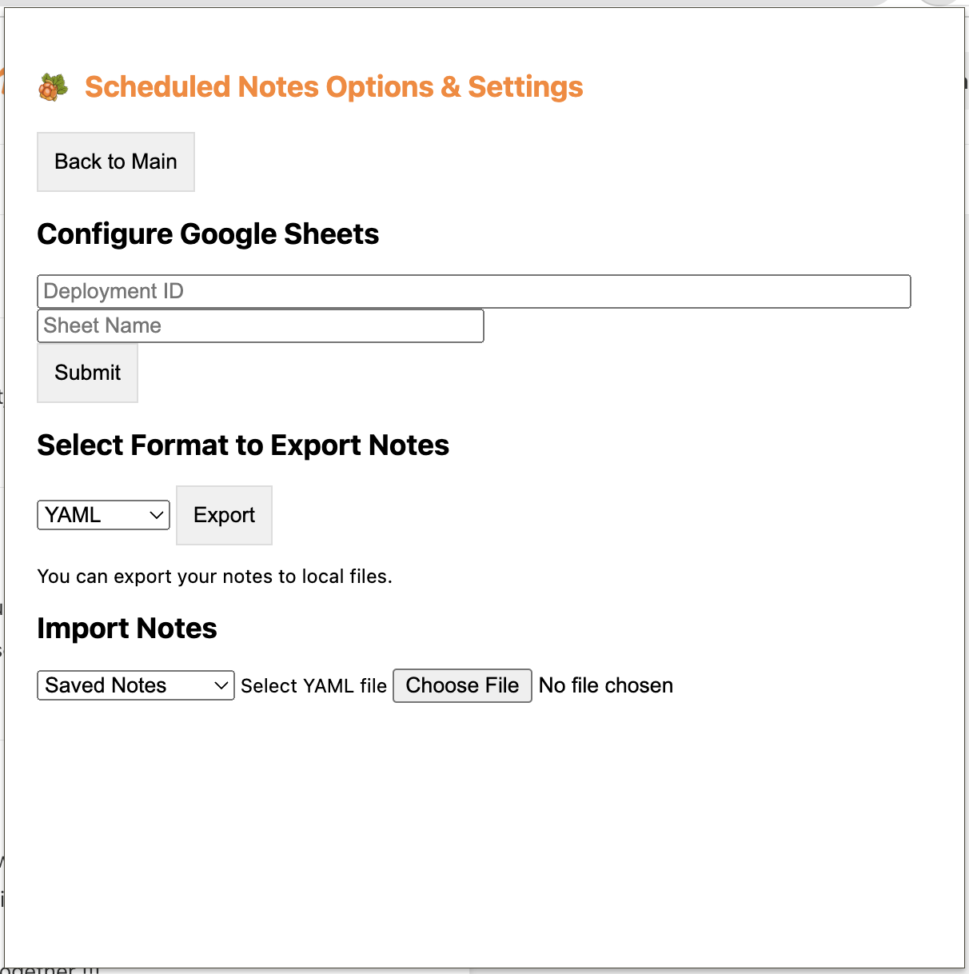Click Back to Main button

point(115,162)
